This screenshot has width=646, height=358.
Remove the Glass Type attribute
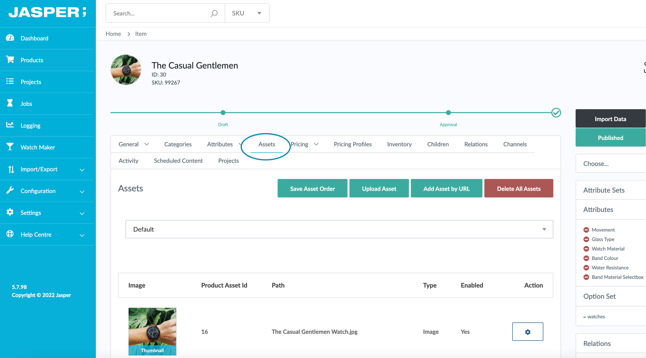click(586, 239)
